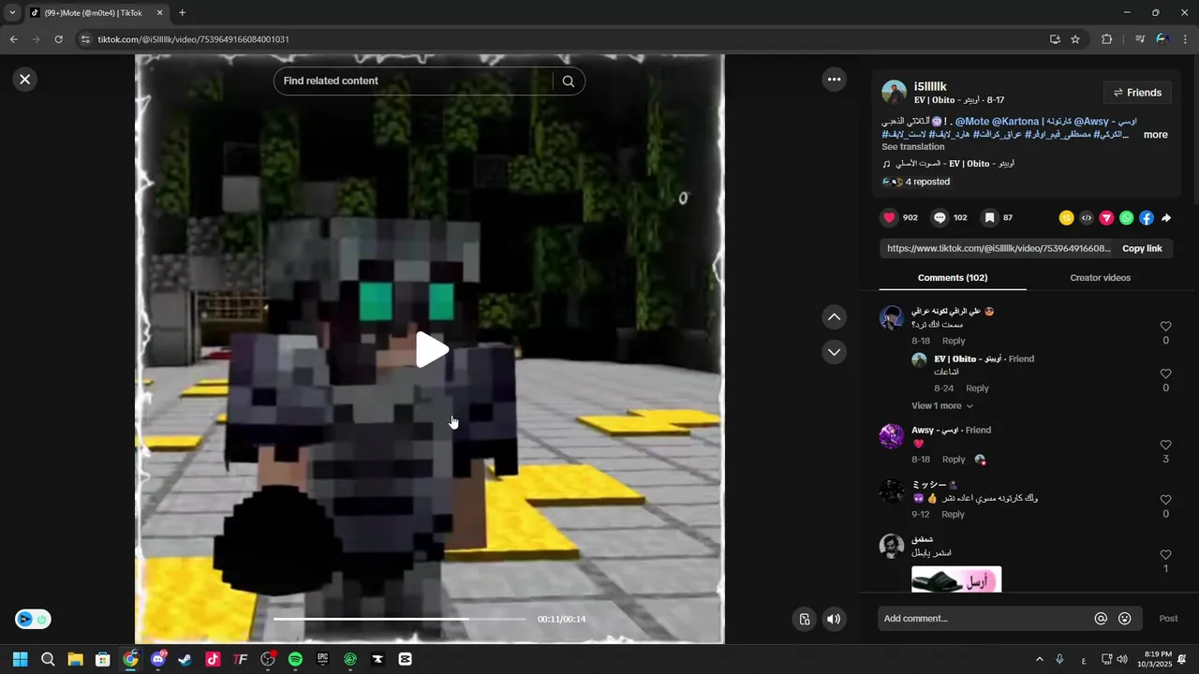Open the @Kartona mention
Screen dimensions: 1199x674
(x=1015, y=122)
